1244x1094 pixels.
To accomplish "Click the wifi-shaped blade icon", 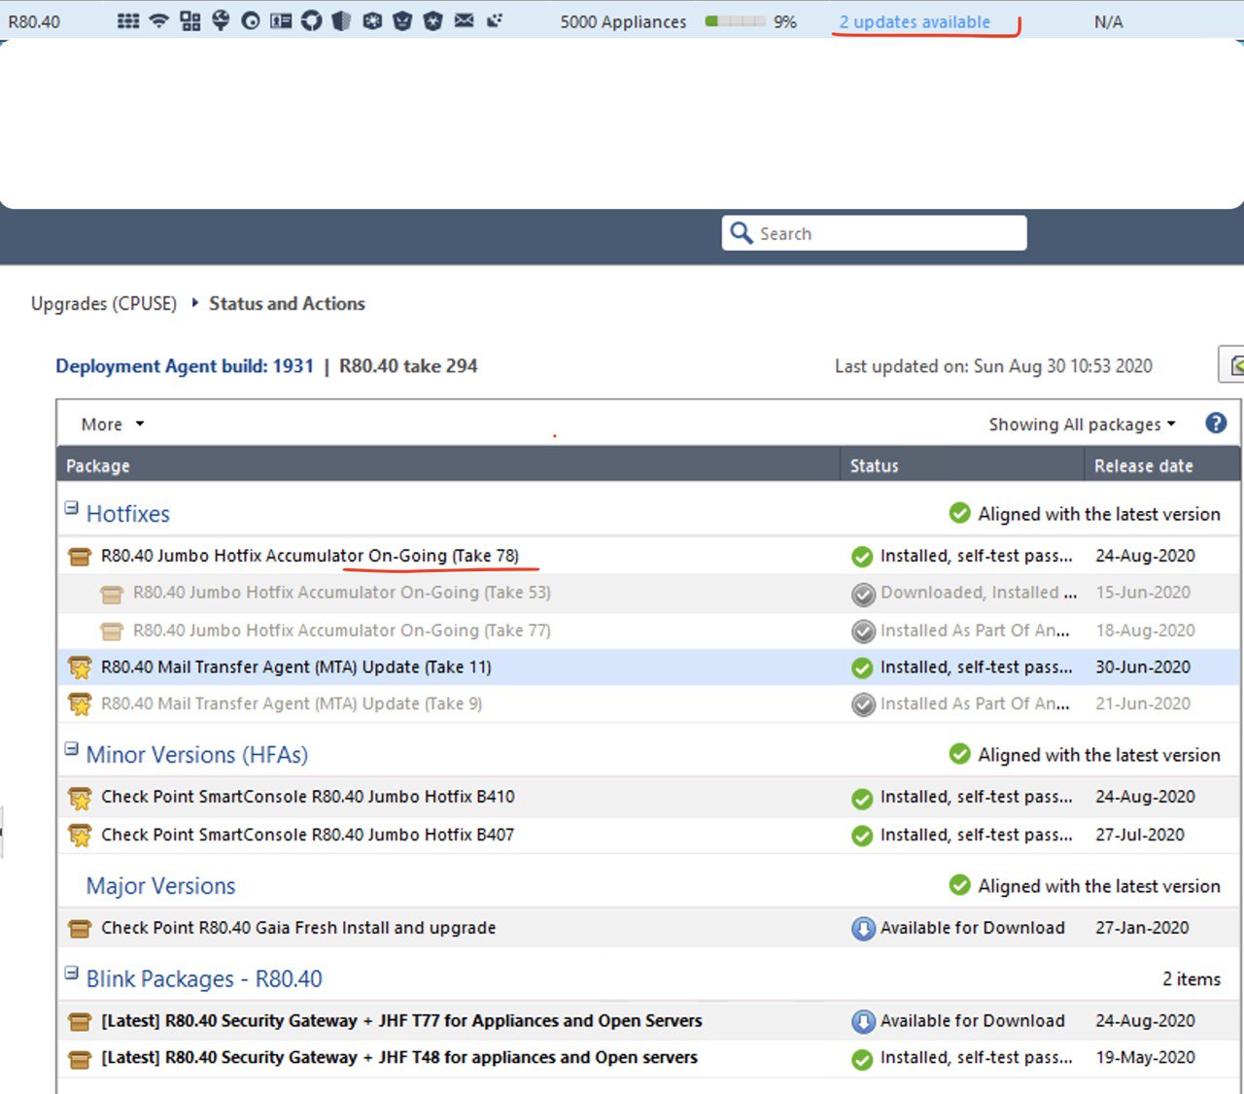I will click(158, 20).
